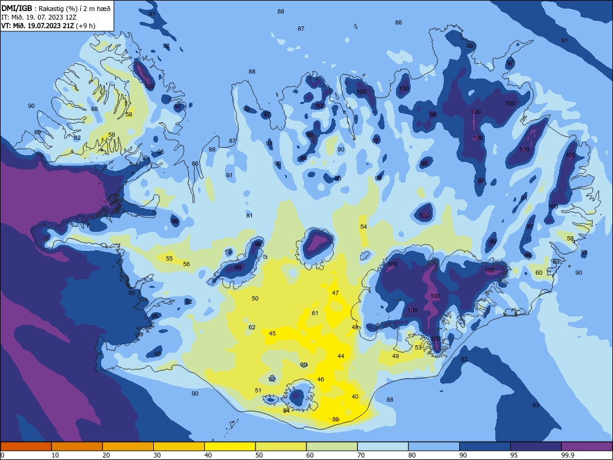This screenshot has width=613, height=460.
Task: Select the legend tick label '70'
Action: point(361,455)
